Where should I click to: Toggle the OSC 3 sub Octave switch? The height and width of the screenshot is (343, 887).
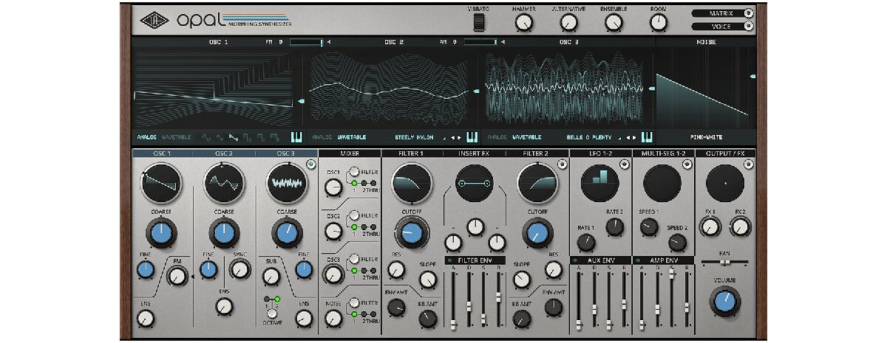click(271, 314)
